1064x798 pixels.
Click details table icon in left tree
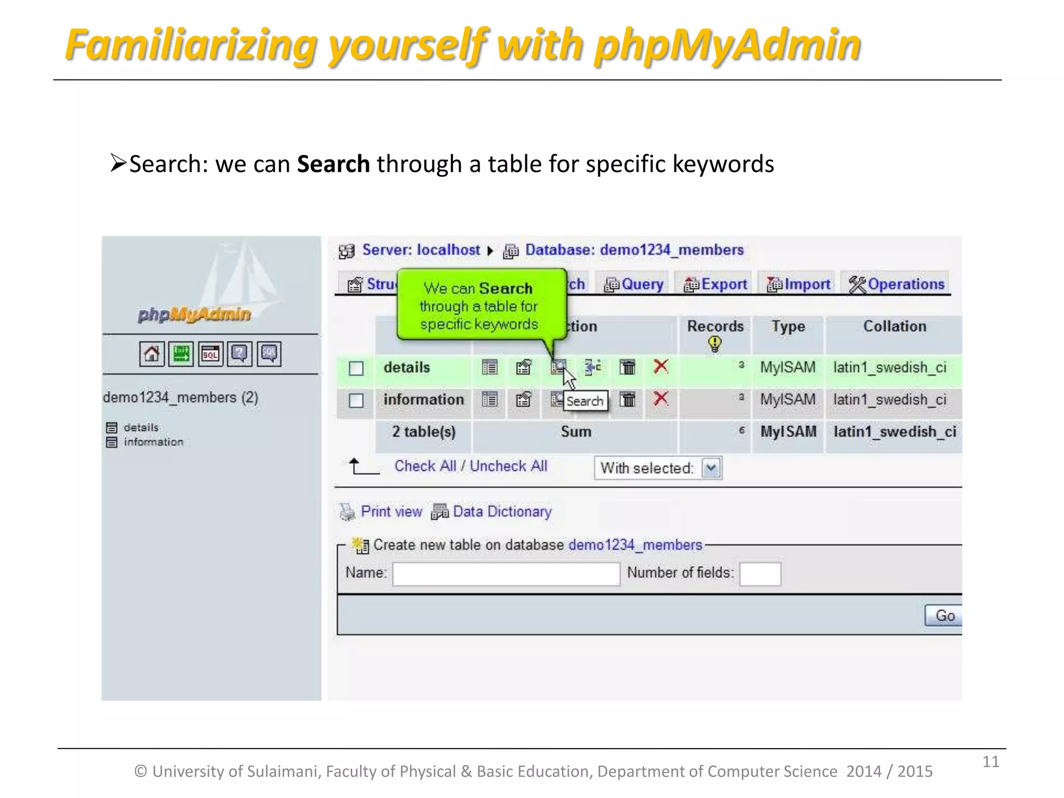coord(111,428)
